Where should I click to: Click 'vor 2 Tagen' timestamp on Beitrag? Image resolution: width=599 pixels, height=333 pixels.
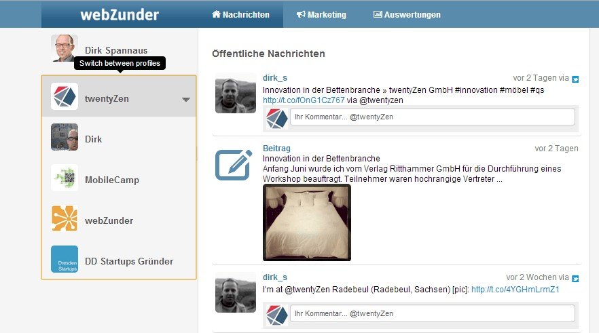pyautogui.click(x=556, y=149)
